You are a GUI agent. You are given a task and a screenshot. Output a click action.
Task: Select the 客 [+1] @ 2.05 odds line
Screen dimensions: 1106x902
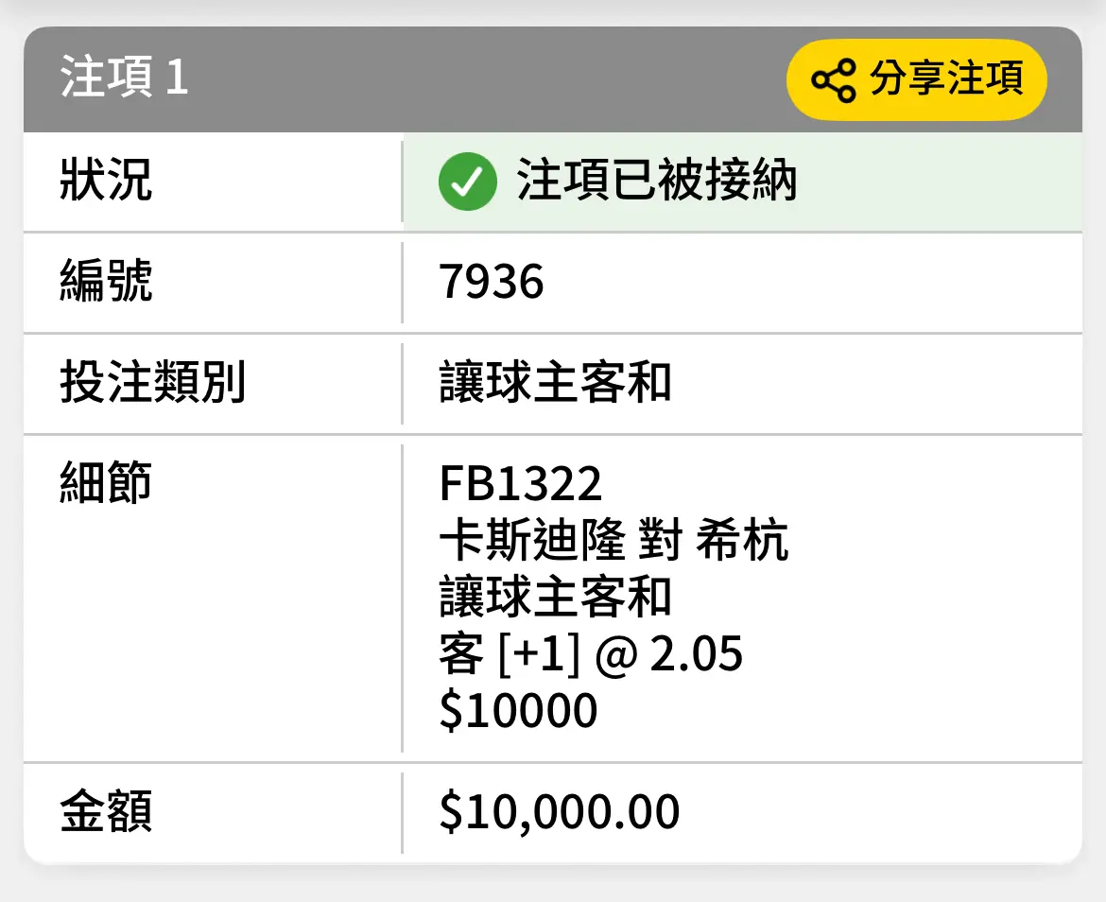[x=591, y=653]
